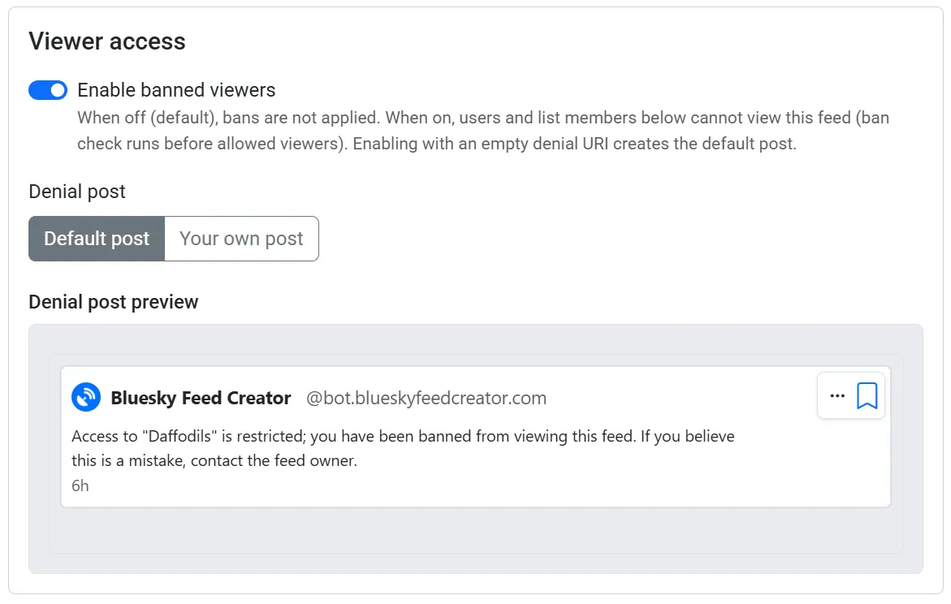Toggle the Enable banned viewers switch
Viewport: 951px width, 604px height.
point(48,90)
